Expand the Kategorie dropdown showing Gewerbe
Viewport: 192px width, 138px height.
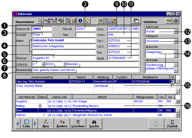176,41
